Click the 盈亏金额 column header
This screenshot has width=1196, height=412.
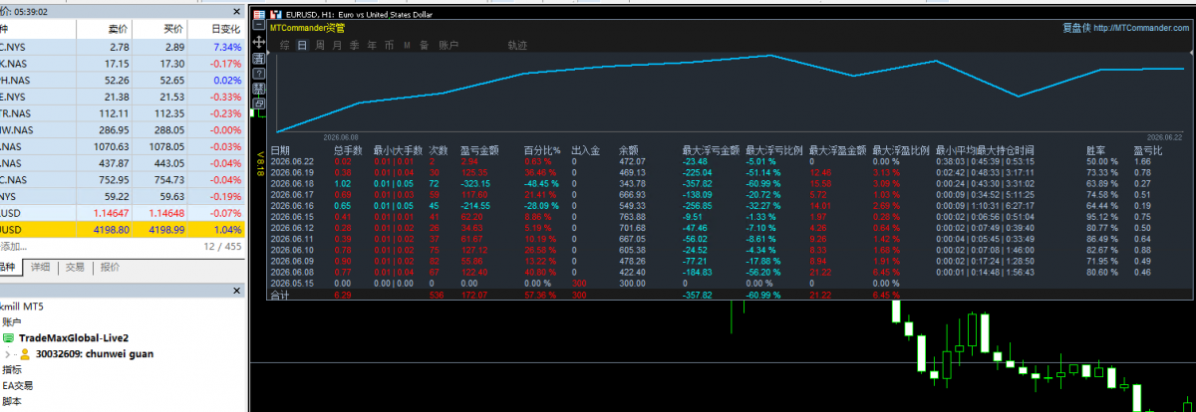point(477,150)
